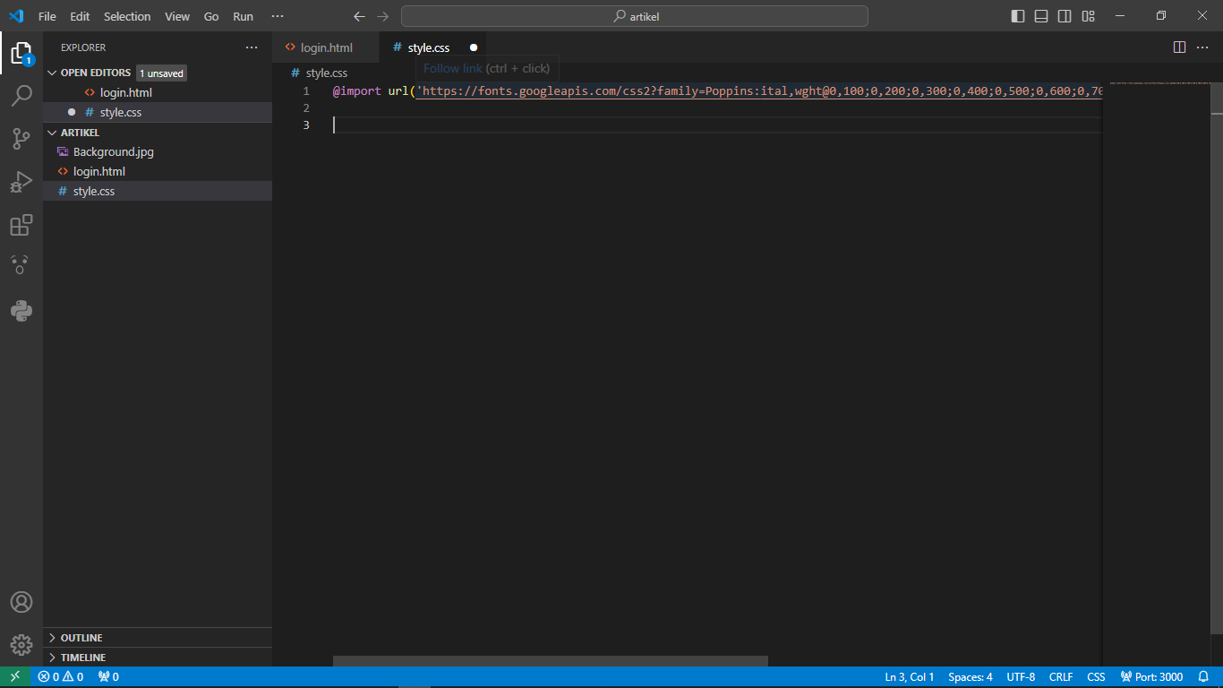Open login.html in ARTIKEL folder
Image resolution: width=1223 pixels, height=688 pixels.
pos(158,171)
